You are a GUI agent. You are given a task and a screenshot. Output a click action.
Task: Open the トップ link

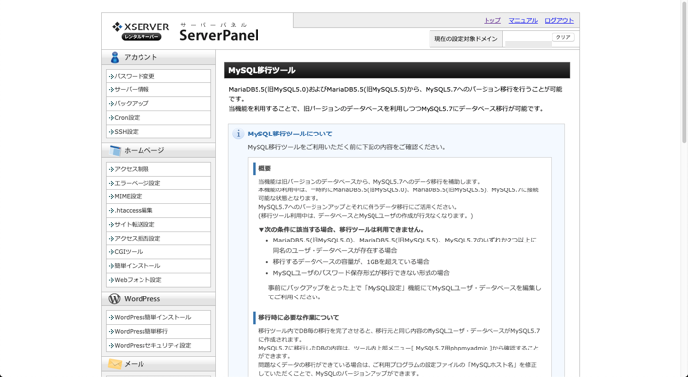click(492, 21)
